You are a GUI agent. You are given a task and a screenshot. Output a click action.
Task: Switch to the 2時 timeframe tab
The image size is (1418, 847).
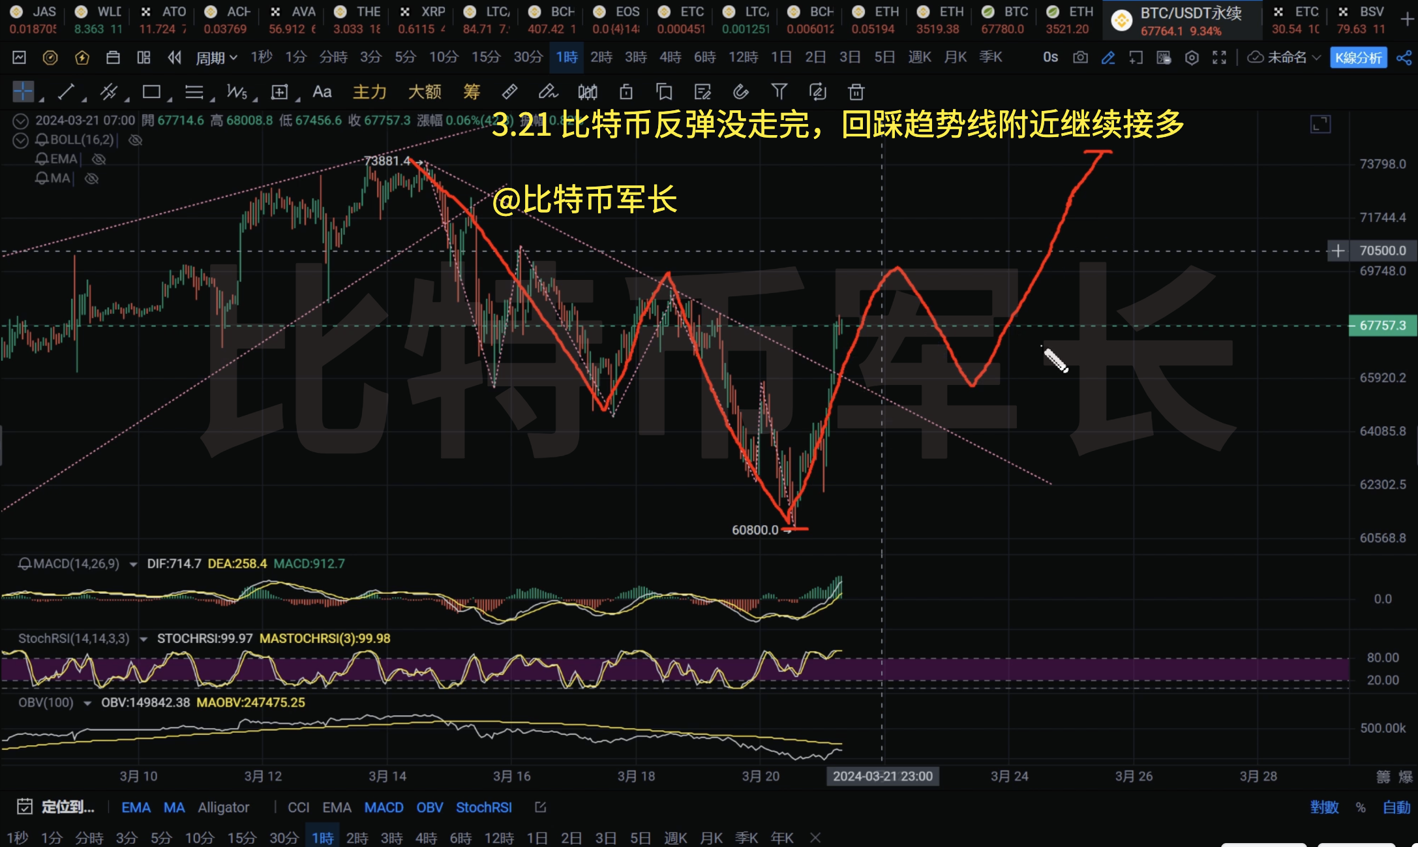pyautogui.click(x=601, y=57)
